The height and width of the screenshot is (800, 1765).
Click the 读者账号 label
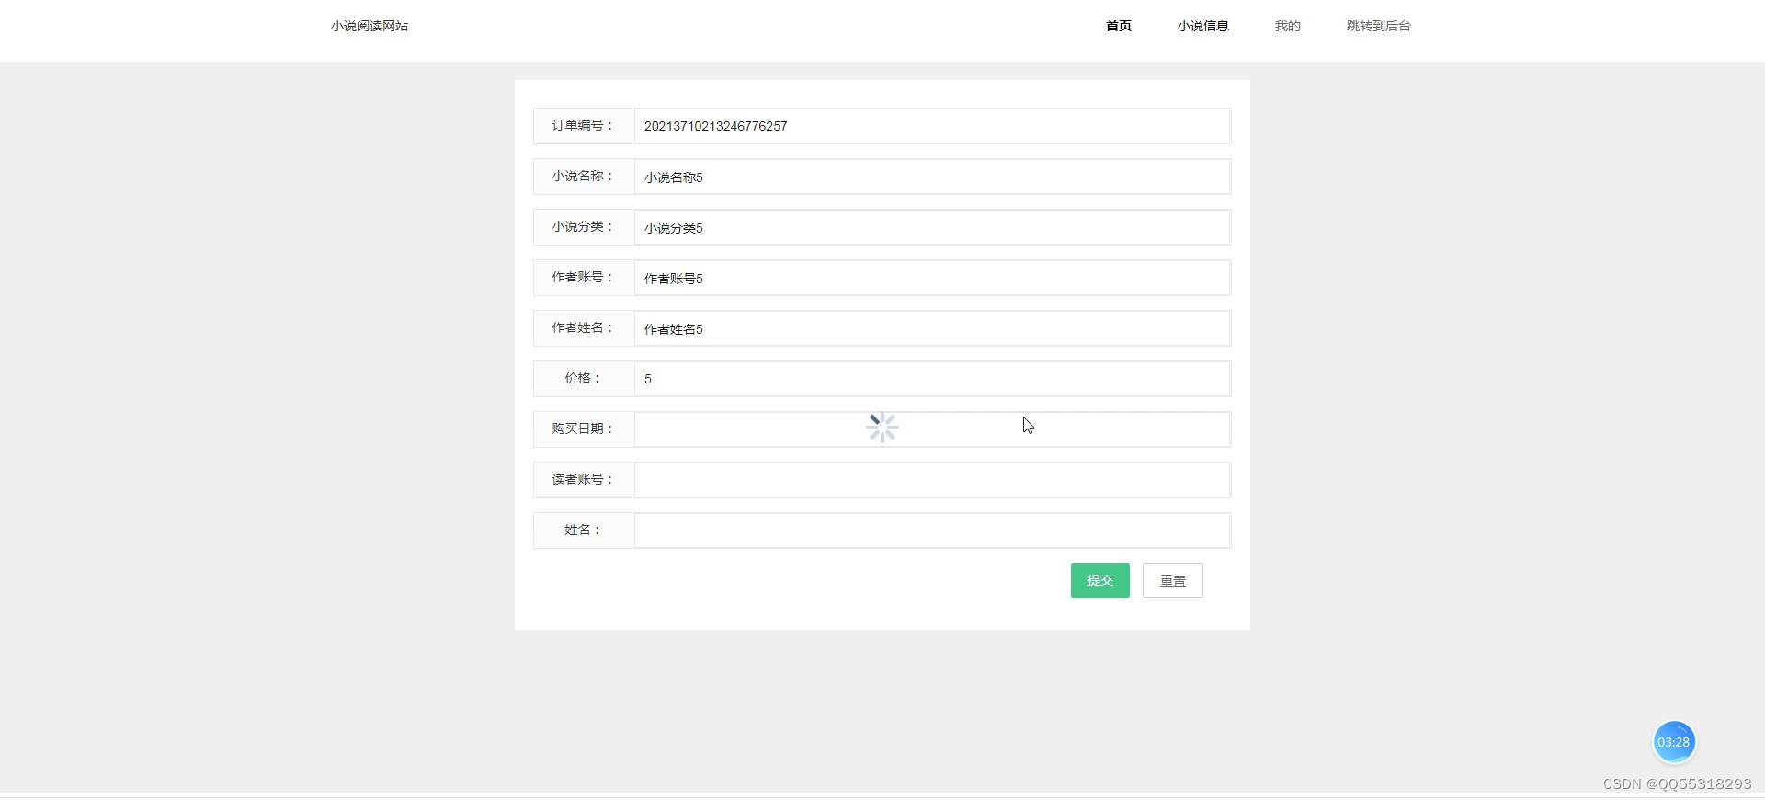[x=583, y=479]
